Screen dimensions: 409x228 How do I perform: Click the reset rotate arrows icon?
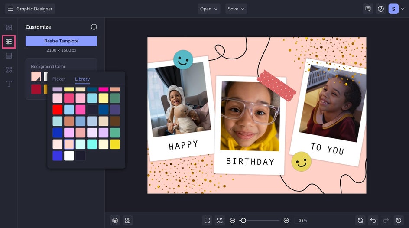click(360, 221)
